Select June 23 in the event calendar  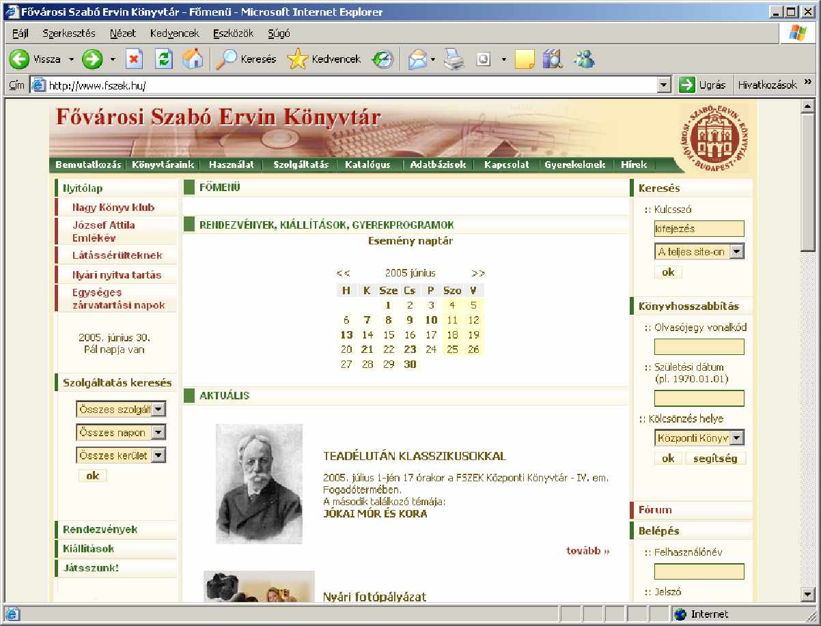click(x=410, y=350)
